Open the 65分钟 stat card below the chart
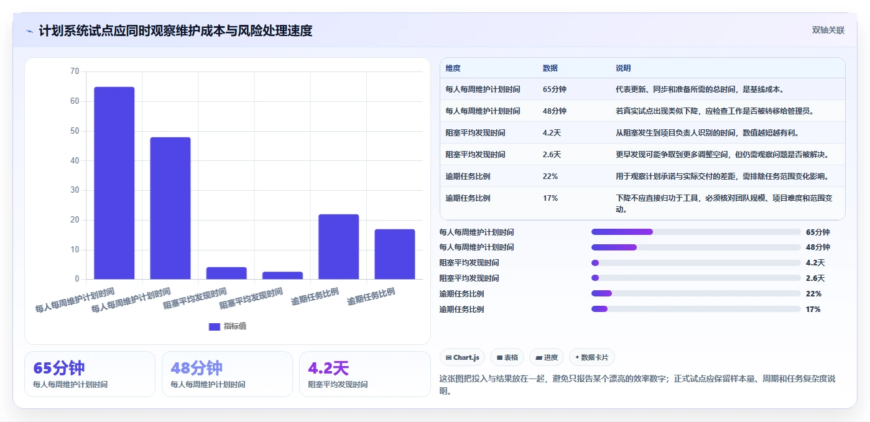This screenshot has height=422, width=870. [x=90, y=374]
